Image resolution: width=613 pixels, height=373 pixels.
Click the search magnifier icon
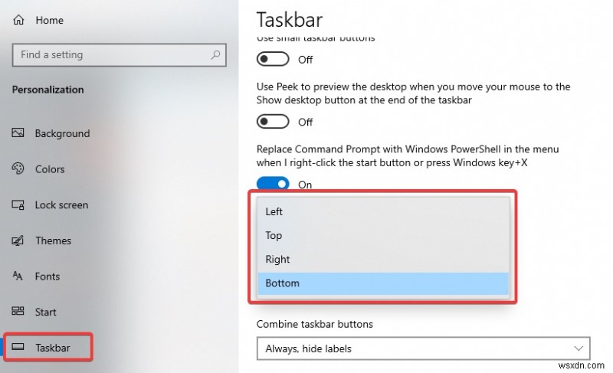[216, 55]
